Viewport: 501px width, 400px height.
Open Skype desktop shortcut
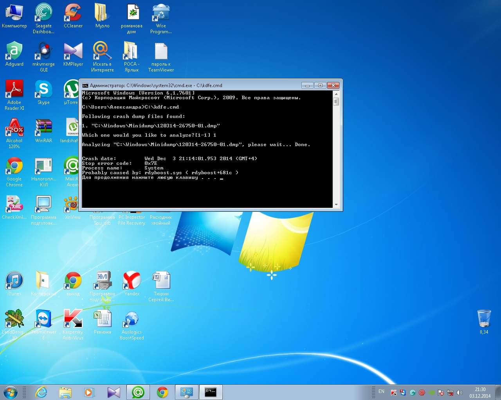click(x=43, y=92)
